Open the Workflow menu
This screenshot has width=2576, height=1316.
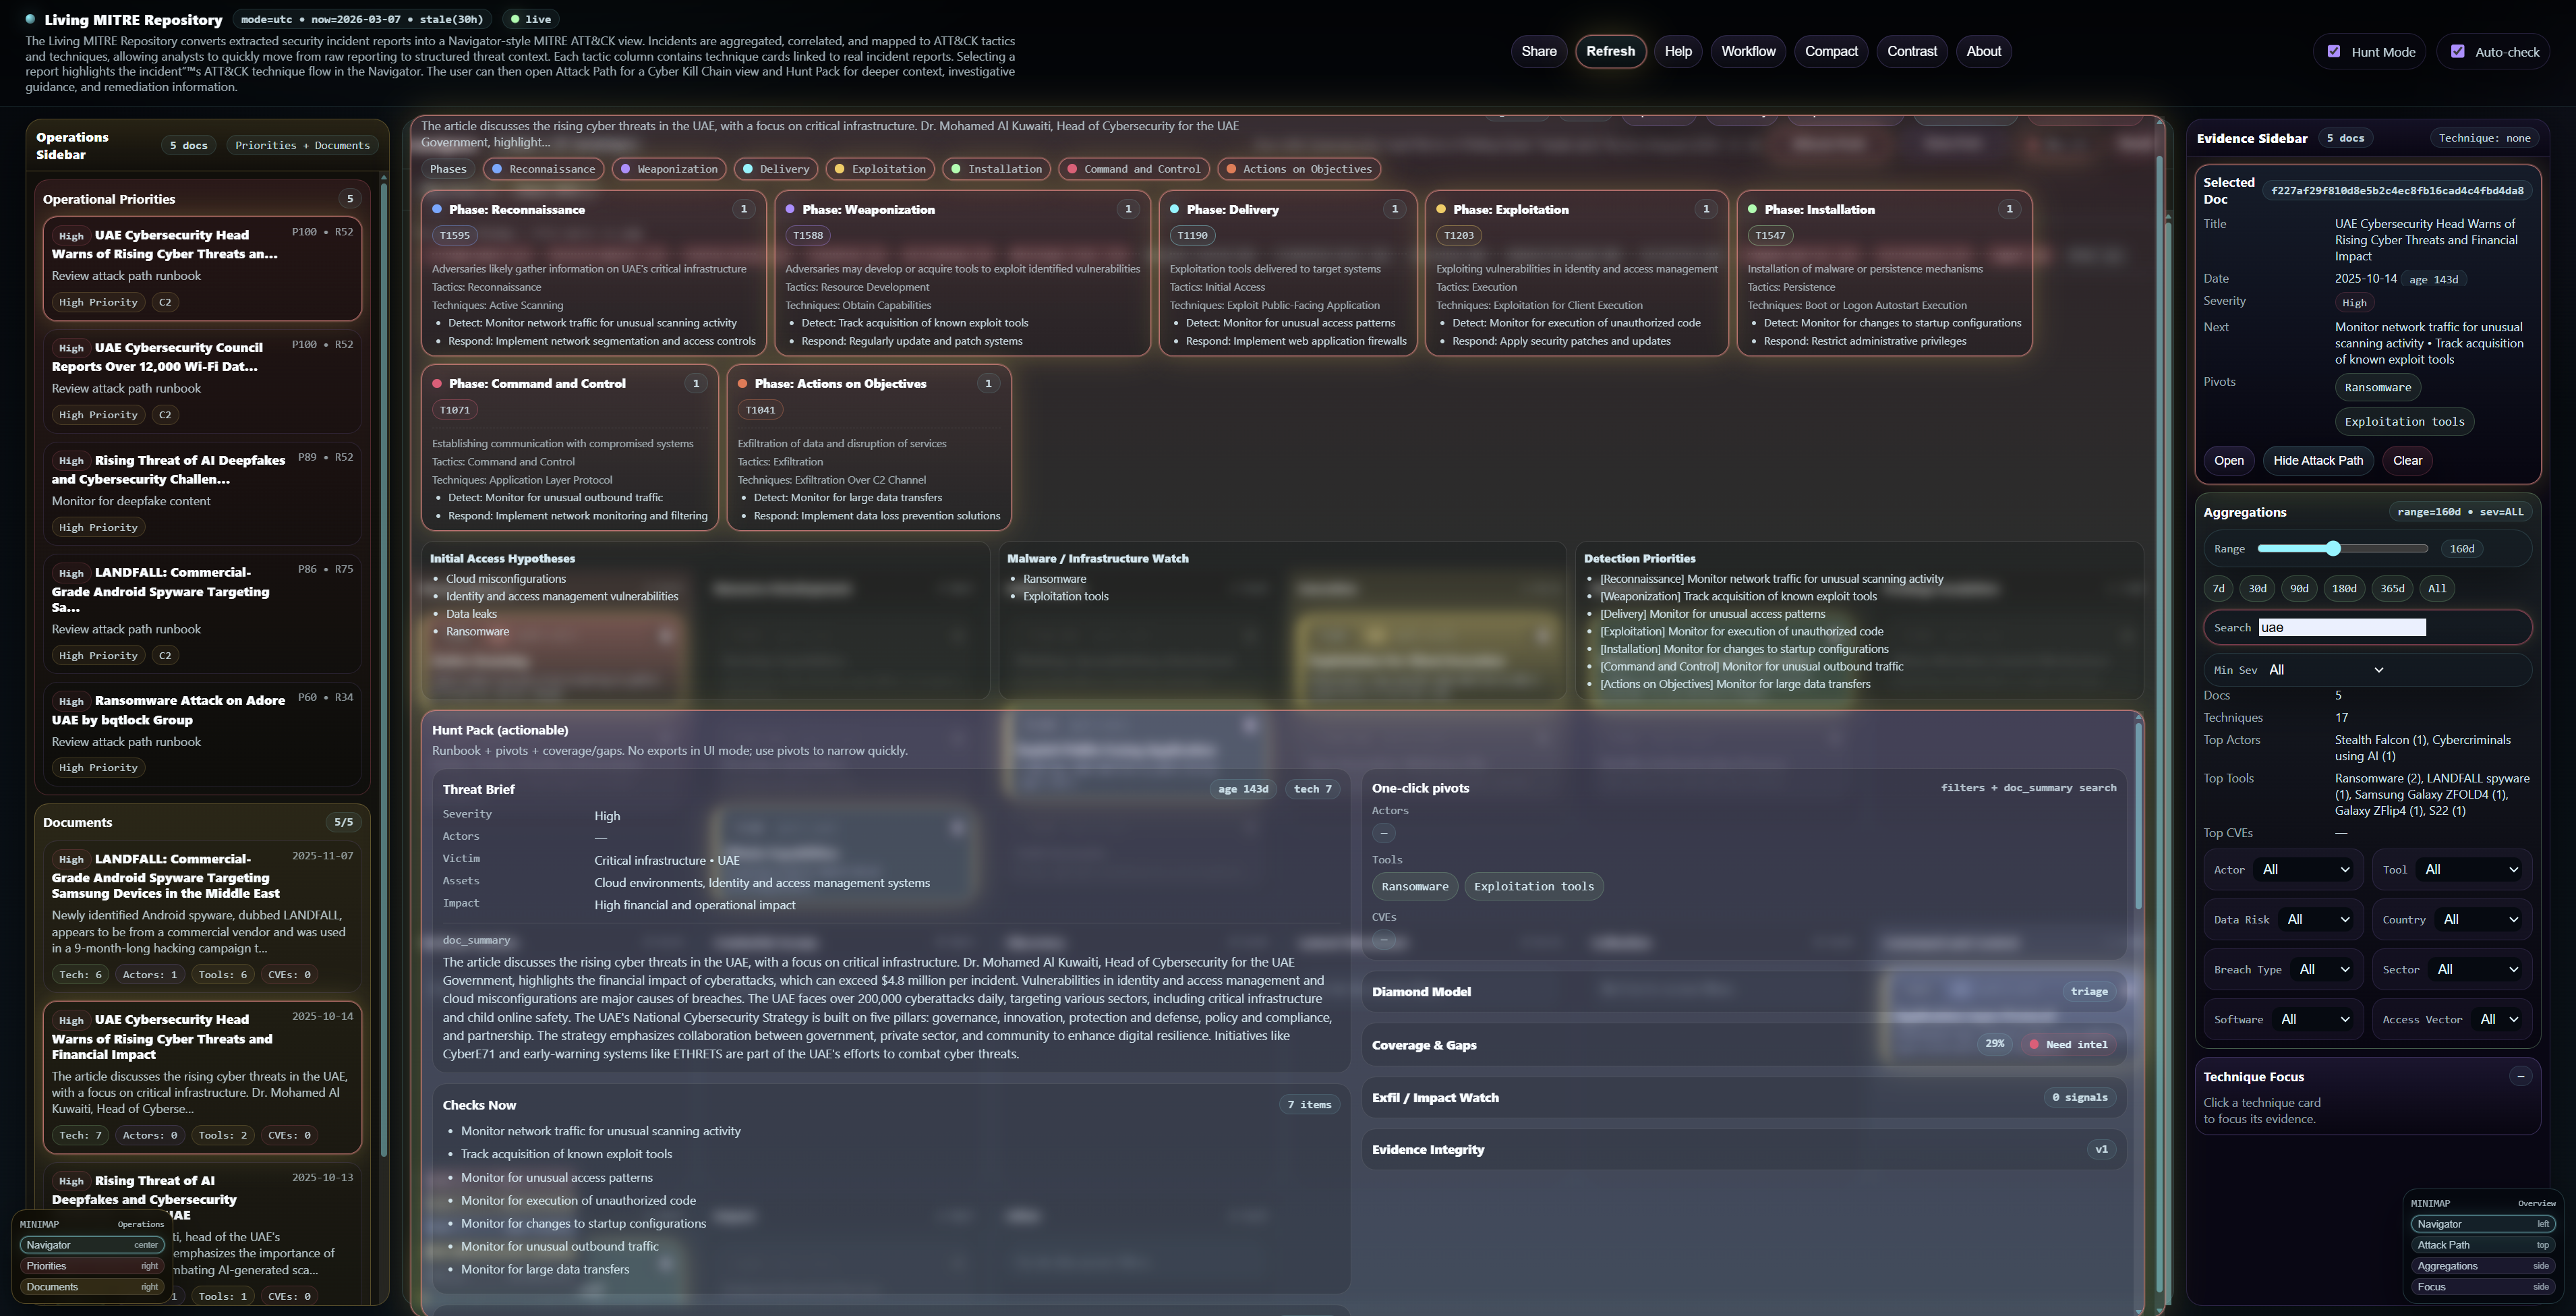[x=1748, y=51]
